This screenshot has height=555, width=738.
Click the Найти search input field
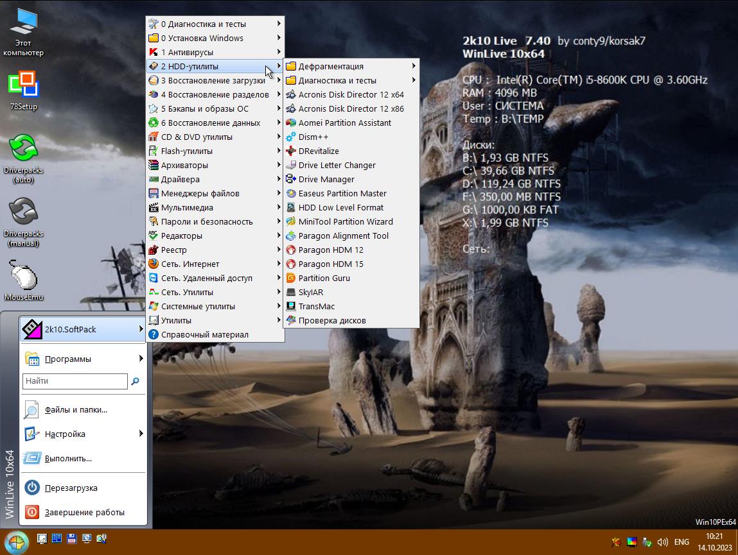[75, 381]
